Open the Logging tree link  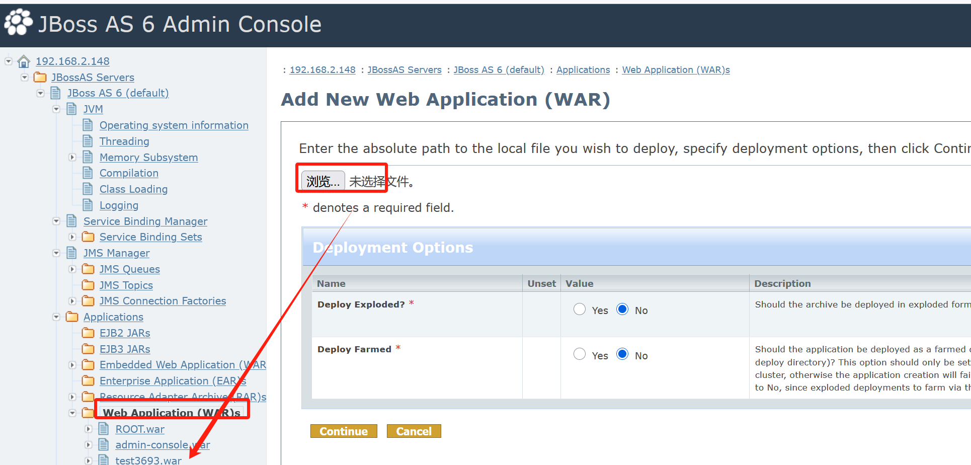[x=119, y=205]
